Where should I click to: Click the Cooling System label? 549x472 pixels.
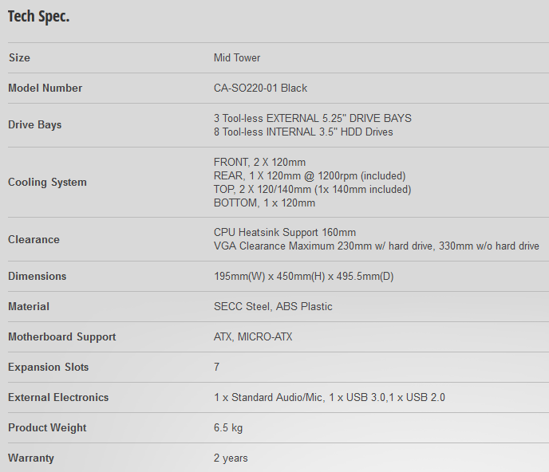coord(47,183)
